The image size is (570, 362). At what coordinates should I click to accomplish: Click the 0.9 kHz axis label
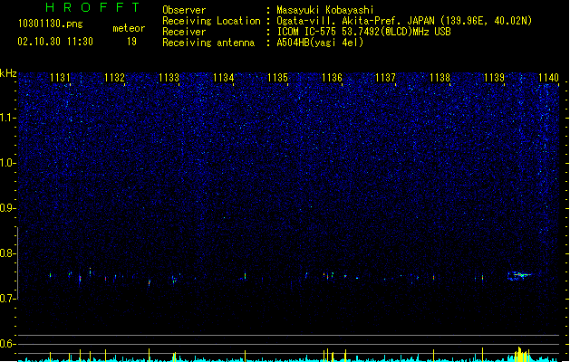click(x=8, y=208)
